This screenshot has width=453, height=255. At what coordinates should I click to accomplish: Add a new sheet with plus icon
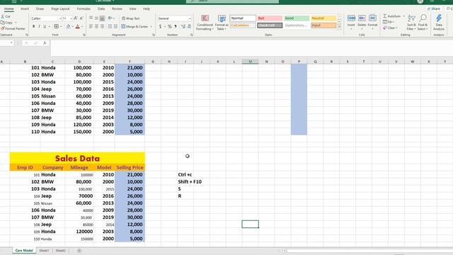click(79, 251)
